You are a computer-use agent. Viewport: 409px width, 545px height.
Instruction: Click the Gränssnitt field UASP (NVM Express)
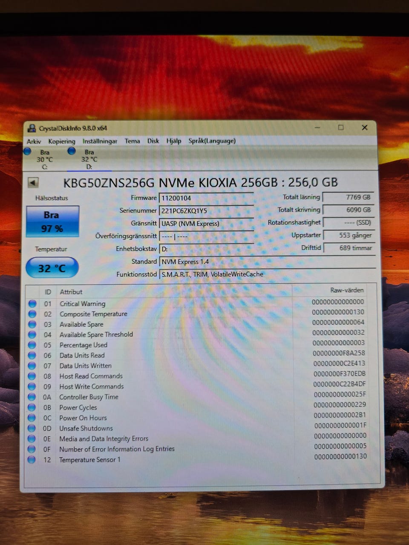click(206, 224)
